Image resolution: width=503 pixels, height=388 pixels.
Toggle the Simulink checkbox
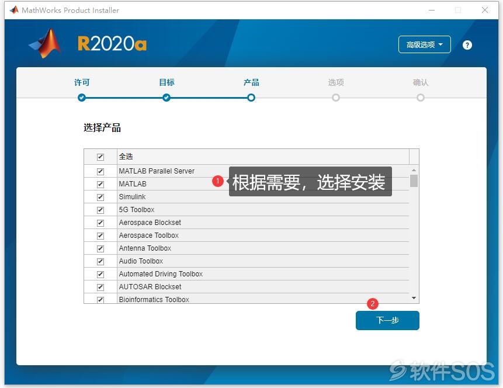click(x=100, y=197)
